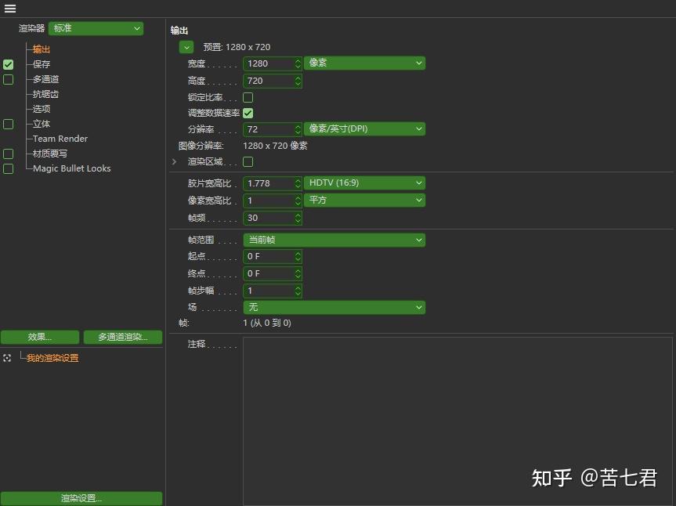The width and height of the screenshot is (676, 506).
Task: Click the icon beside 我的渲染设置
Action: pos(7,358)
